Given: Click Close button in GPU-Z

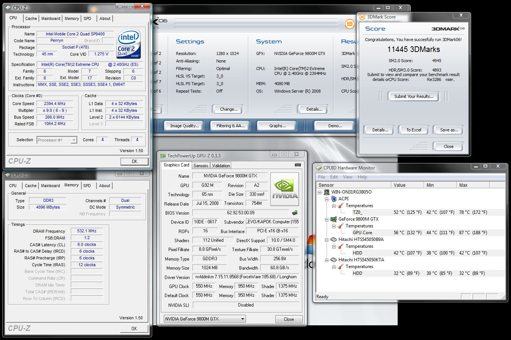Looking at the screenshot, I should click(289, 319).
